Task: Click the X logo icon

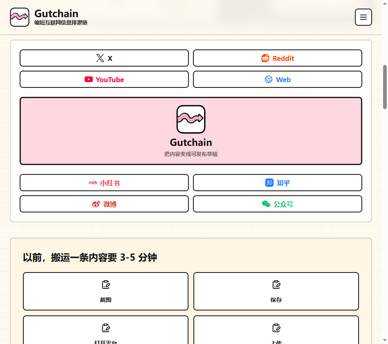Action: pos(100,58)
